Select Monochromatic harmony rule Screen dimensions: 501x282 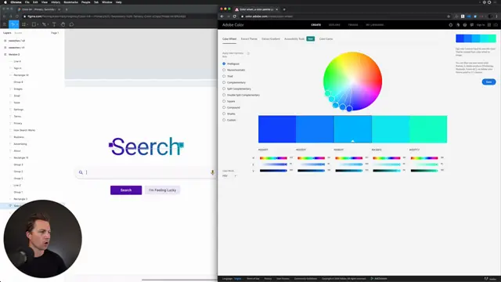coord(234,70)
